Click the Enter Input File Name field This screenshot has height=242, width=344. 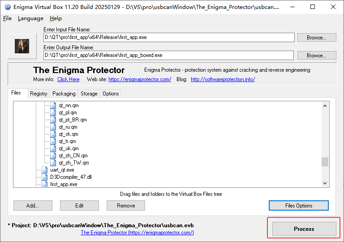coord(169,37)
